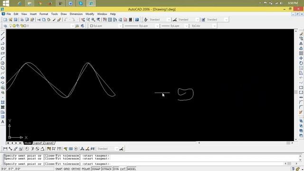The height and width of the screenshot is (171, 304).
Task: Toggle POLAR tracking in status bar
Action: 85,169
